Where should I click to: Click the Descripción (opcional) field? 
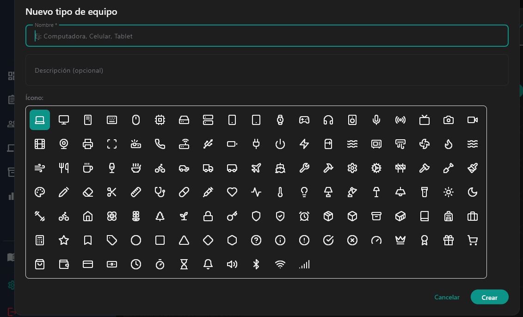(x=267, y=70)
